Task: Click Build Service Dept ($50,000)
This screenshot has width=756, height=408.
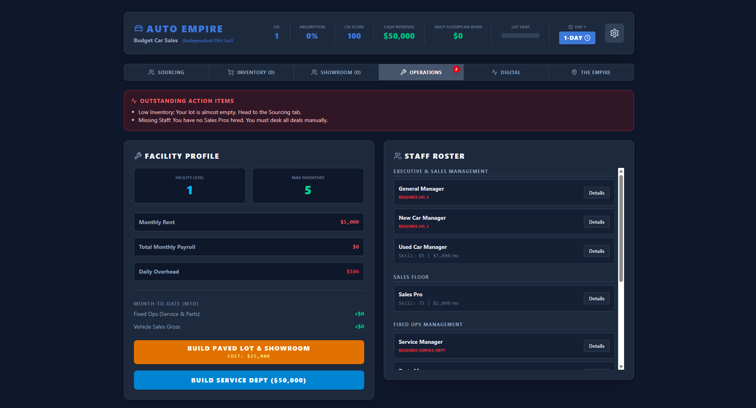Action: (x=249, y=380)
